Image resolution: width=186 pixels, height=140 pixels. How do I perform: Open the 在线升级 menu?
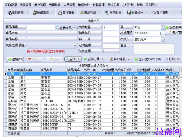click(x=128, y=5)
